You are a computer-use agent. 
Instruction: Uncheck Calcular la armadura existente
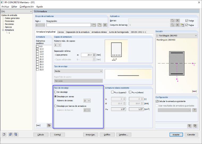[157, 101]
